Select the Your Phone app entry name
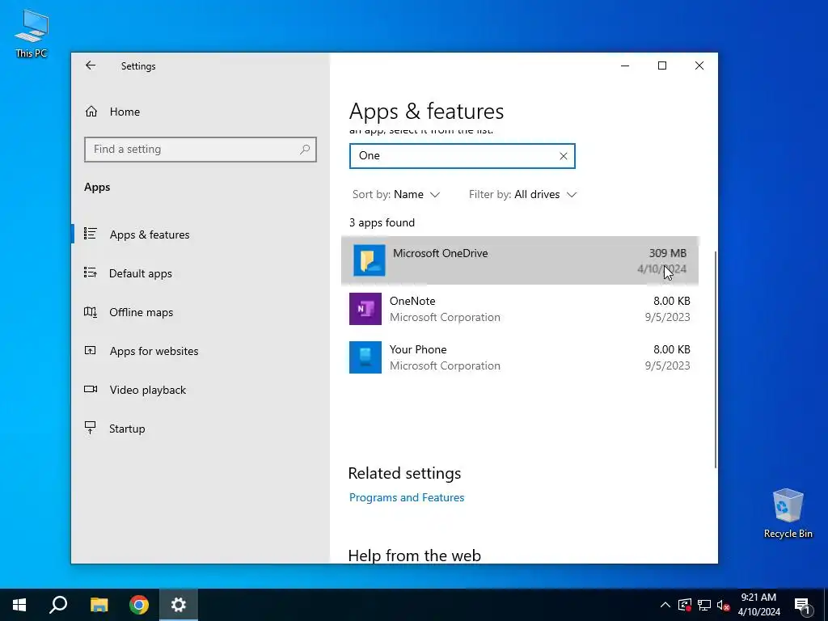 [x=418, y=349]
